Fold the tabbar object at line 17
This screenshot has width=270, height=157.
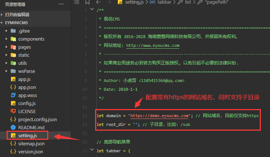coord(92,150)
